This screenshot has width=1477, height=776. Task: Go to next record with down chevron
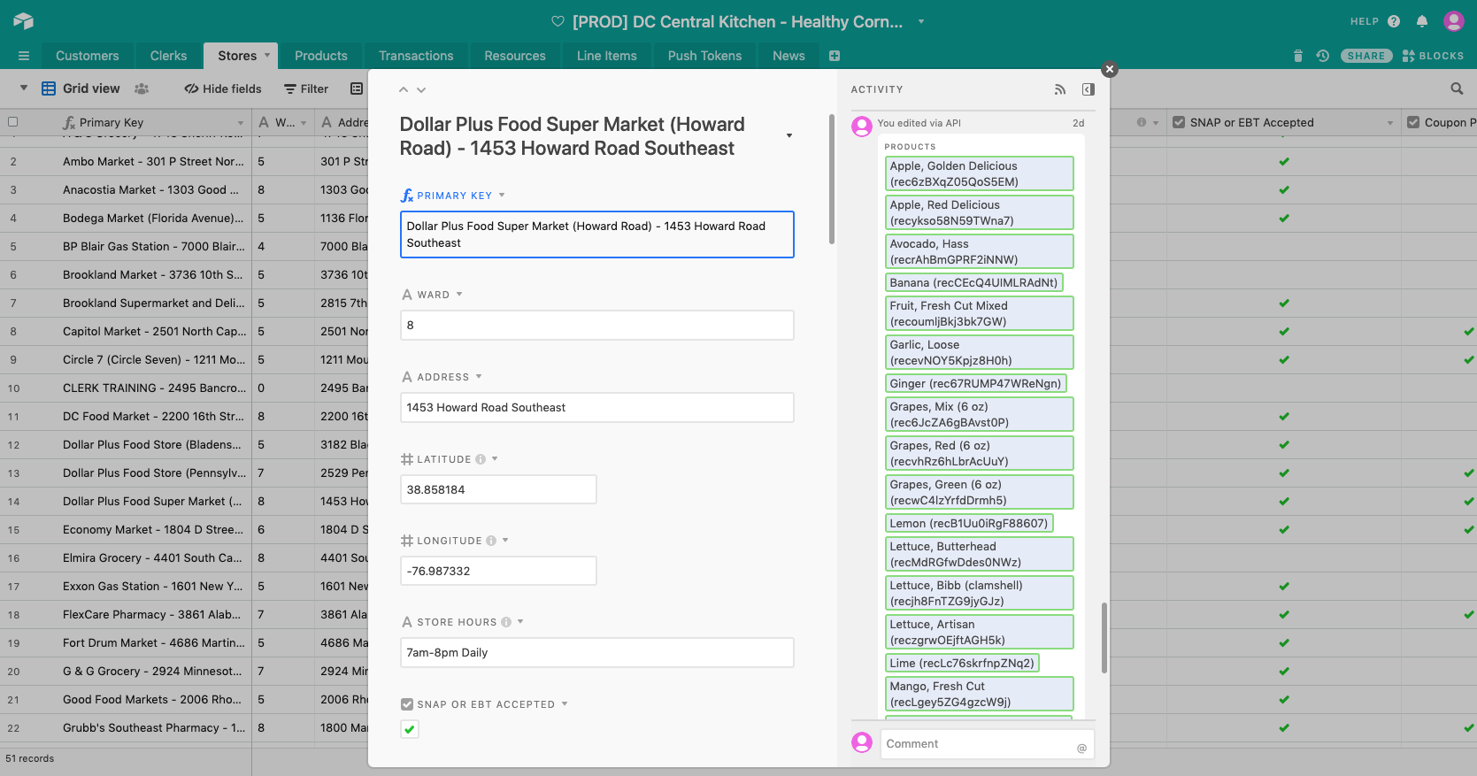421,89
